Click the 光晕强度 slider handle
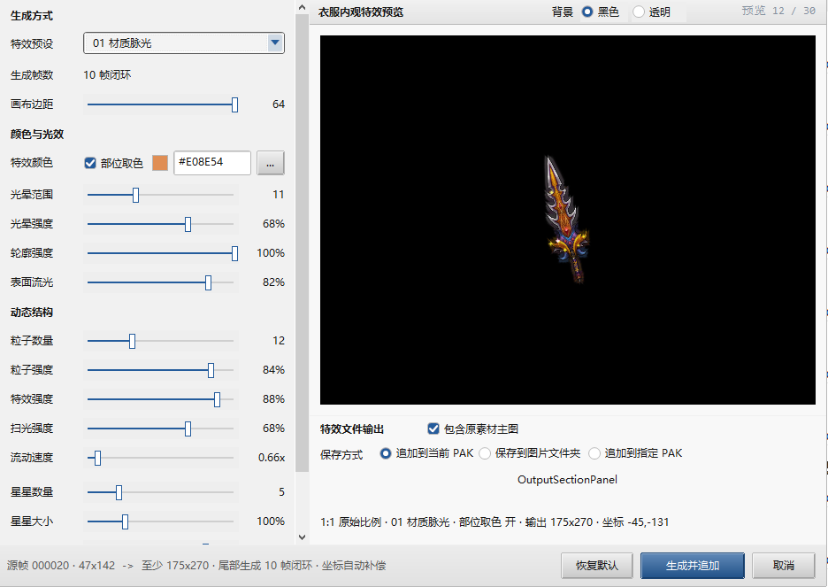The height and width of the screenshot is (587, 828). pyautogui.click(x=188, y=224)
